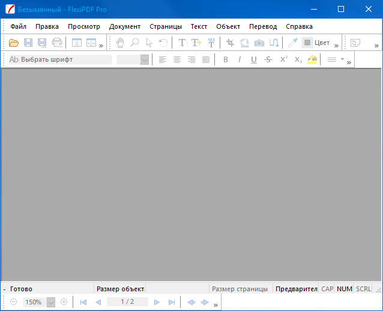Click the Предварител status bar item
383x311 pixels.
pyautogui.click(x=296, y=289)
